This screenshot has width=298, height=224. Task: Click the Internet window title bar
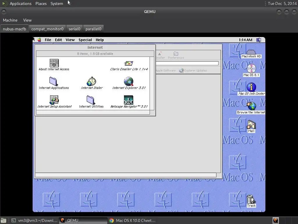click(95, 48)
